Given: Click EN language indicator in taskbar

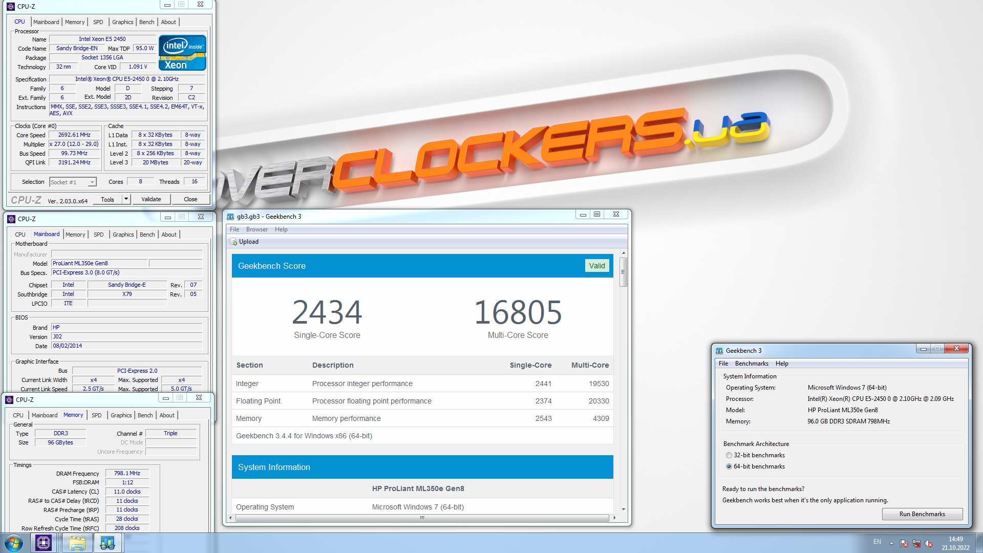Looking at the screenshot, I should click(877, 542).
